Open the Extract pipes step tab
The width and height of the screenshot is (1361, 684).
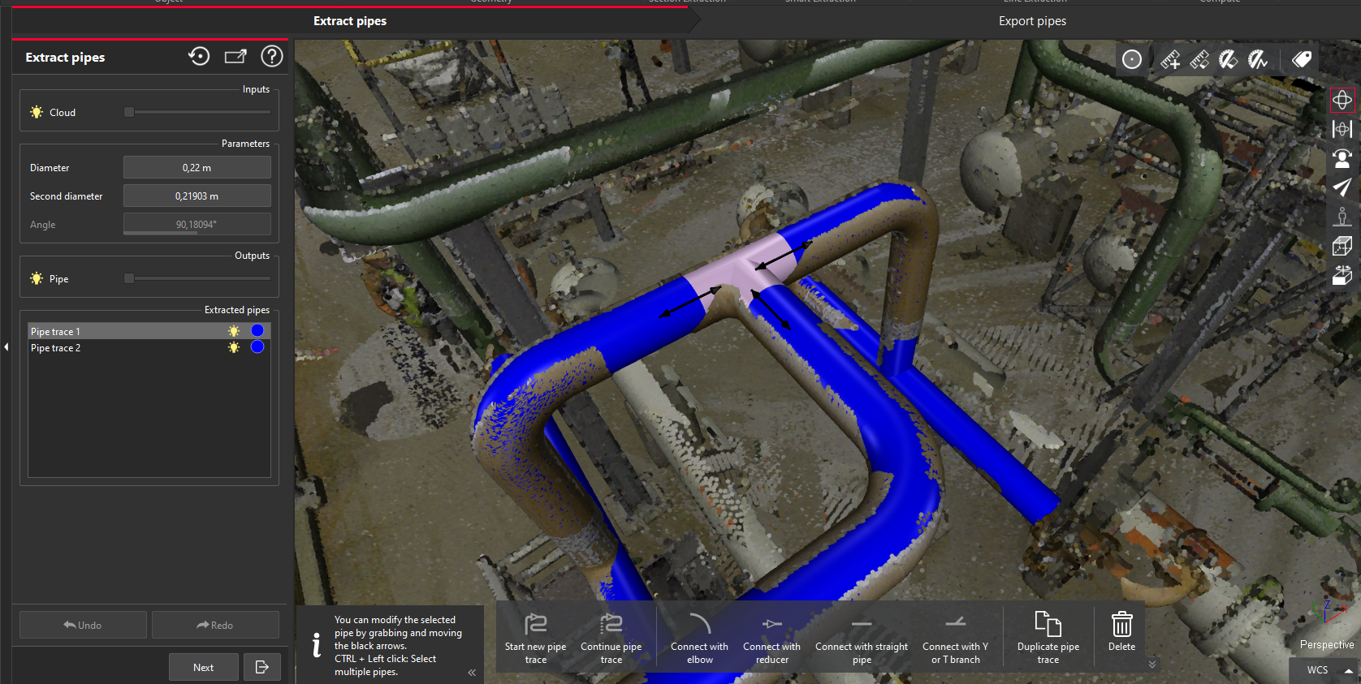coord(350,21)
